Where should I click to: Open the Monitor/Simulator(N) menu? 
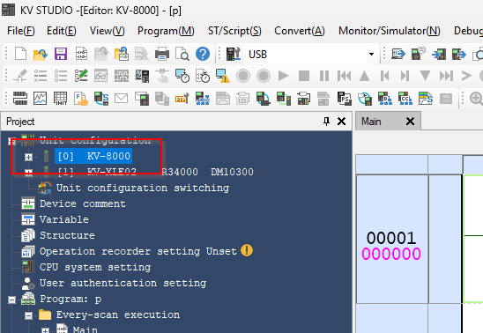(390, 31)
